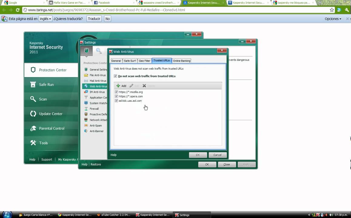The height and width of the screenshot is (218, 351).
Task: Click Windows Start orb
Action: click(x=7, y=215)
